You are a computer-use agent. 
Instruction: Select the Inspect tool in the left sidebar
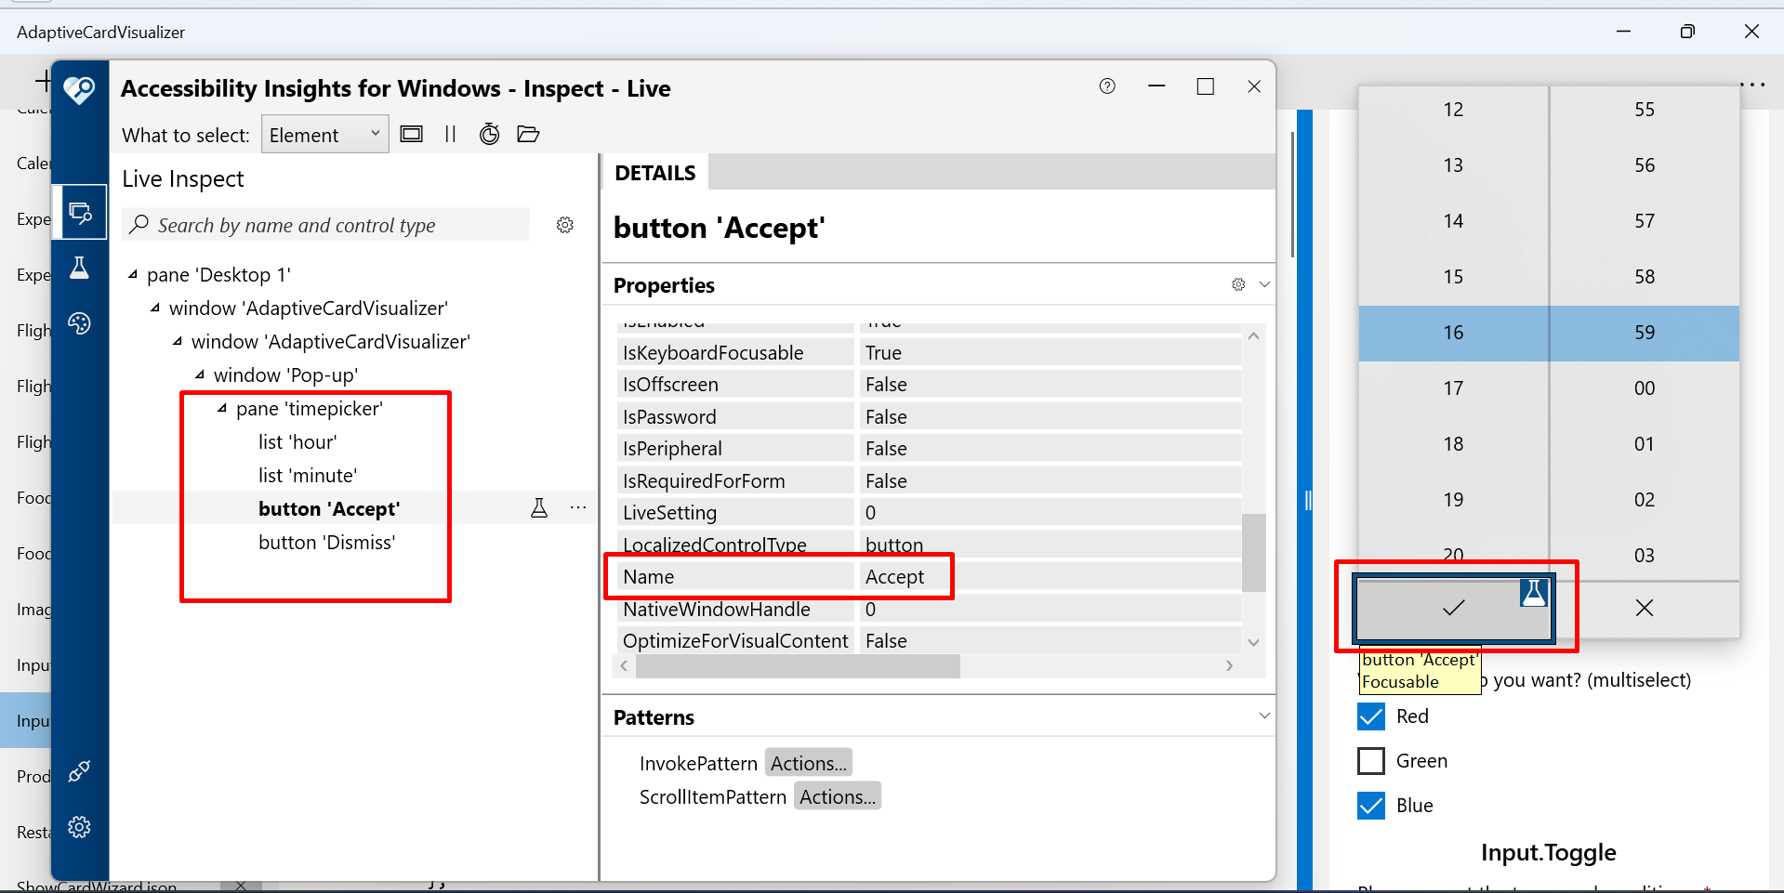pos(80,211)
